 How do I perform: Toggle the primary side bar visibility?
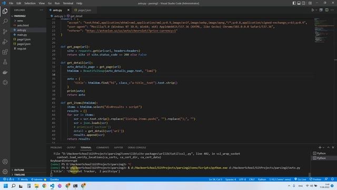[294, 3]
